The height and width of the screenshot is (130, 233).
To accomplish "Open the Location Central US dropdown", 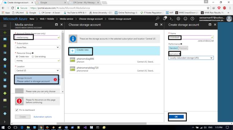I will click(x=37, y=71).
